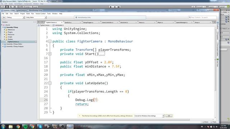230x129 pixels.
Task: Collapse the LateUpdate() fold marker
Action: click(x=50, y=83)
